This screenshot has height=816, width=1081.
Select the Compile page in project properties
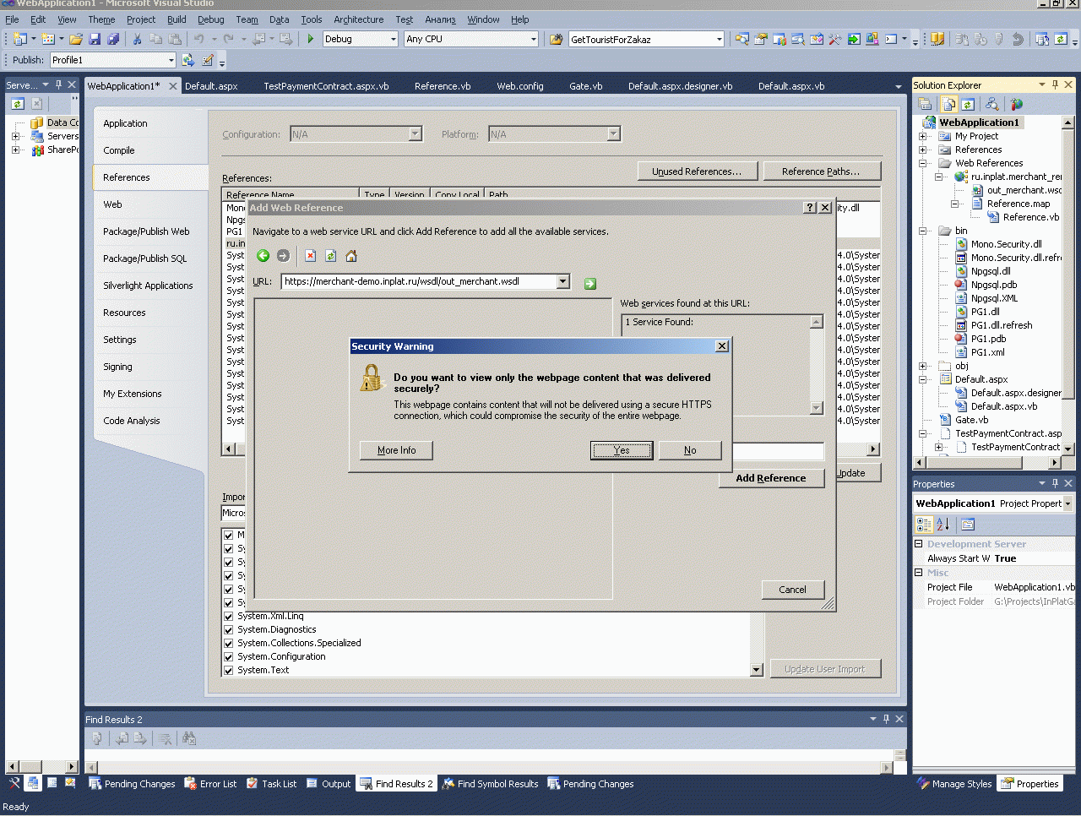point(119,150)
